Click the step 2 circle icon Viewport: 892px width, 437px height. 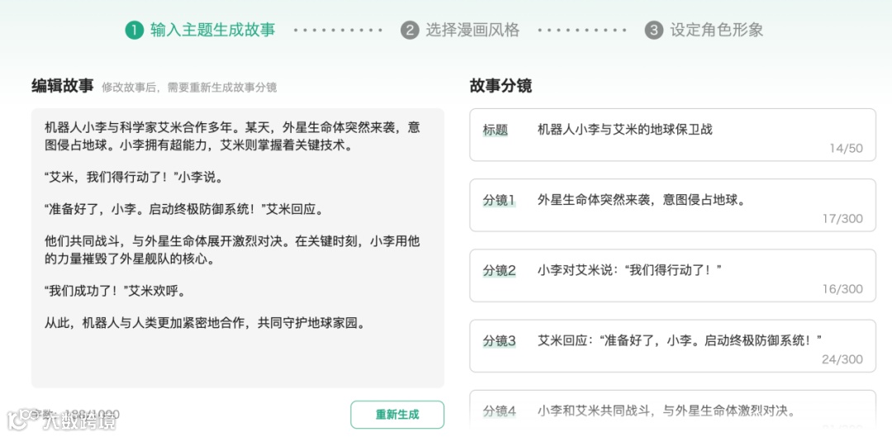click(410, 31)
